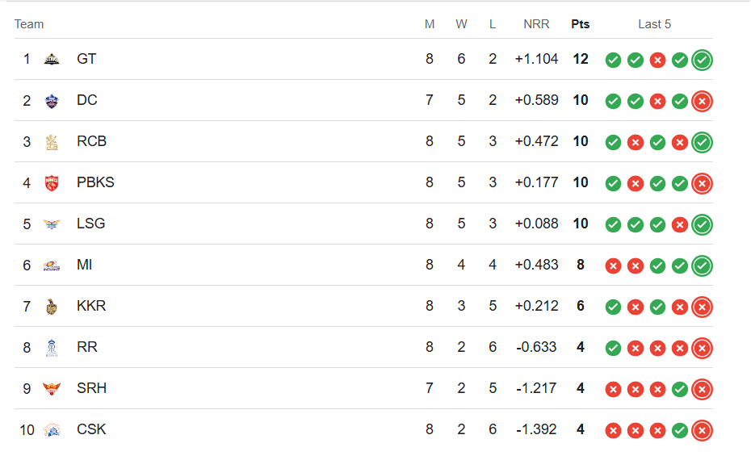Click the PBKS team logo icon
This screenshot has height=460, width=751.
pos(52,183)
